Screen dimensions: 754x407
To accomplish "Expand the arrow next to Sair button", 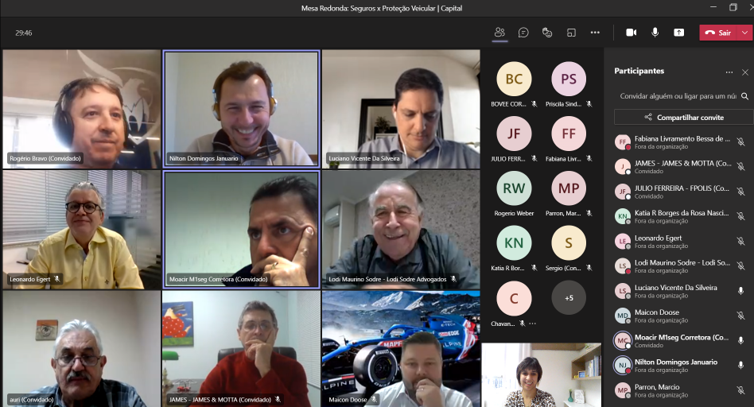I will pyautogui.click(x=744, y=33).
